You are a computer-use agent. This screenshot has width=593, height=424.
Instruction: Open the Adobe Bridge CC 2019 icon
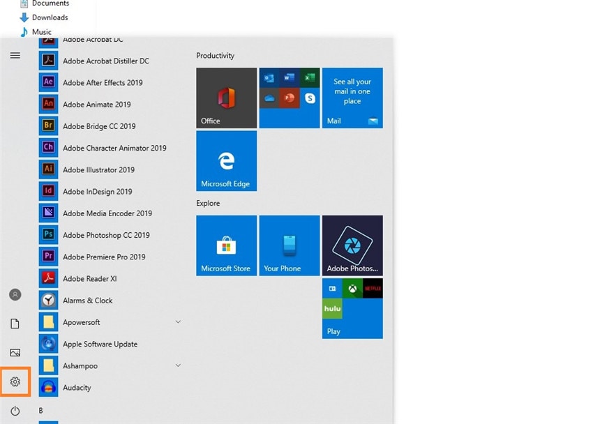pos(48,126)
